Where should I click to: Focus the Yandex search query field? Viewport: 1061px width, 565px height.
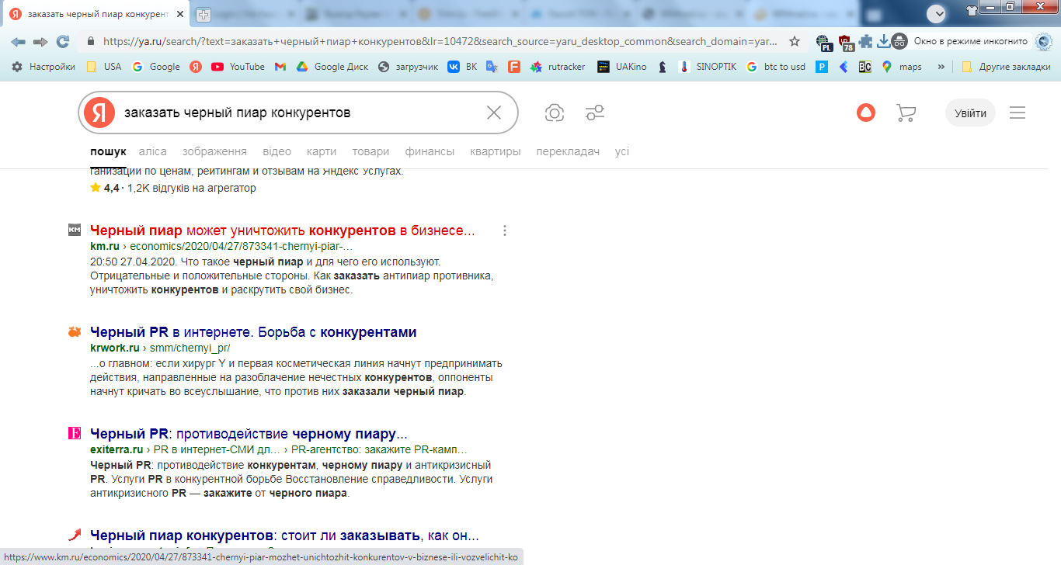point(299,113)
